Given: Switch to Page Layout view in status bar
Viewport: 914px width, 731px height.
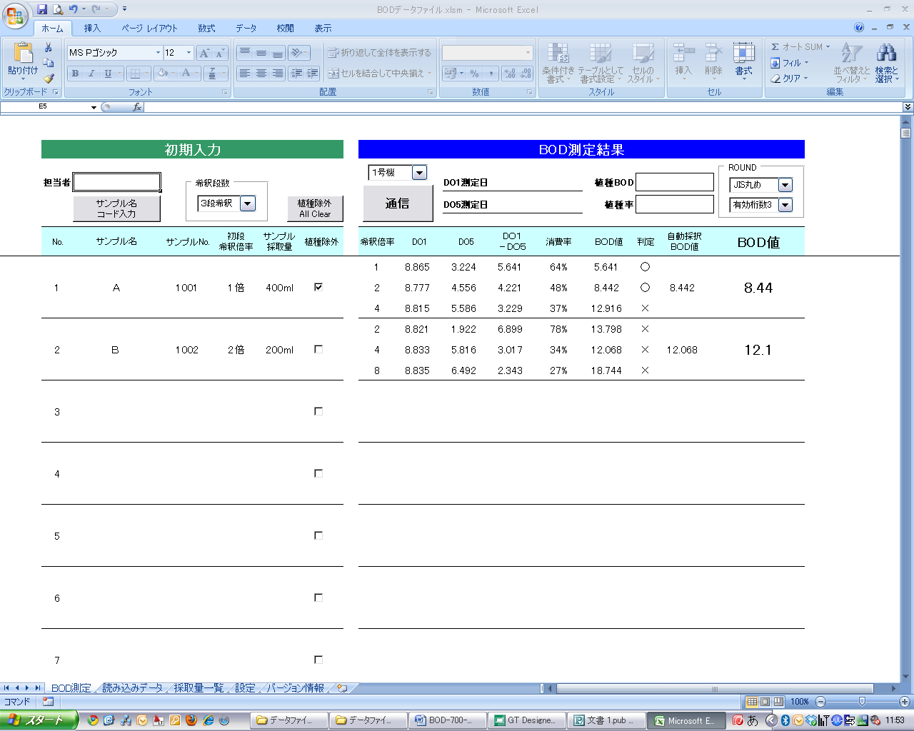Looking at the screenshot, I should (x=765, y=702).
